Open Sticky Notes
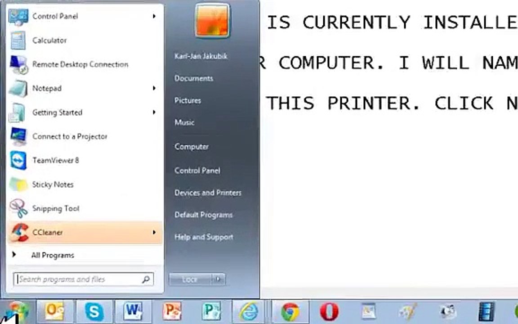This screenshot has width=518, height=324. coord(84,184)
